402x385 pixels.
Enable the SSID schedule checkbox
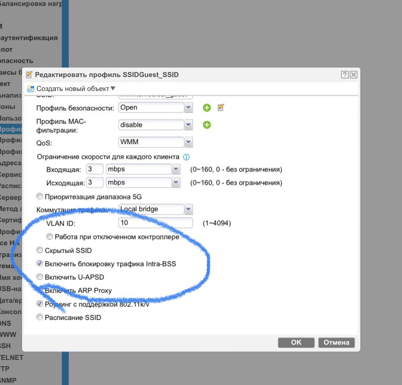pos(40,317)
